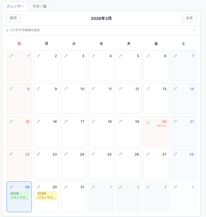
Task: Edit March 27 via pencil icon
Action: click(x=148, y=154)
